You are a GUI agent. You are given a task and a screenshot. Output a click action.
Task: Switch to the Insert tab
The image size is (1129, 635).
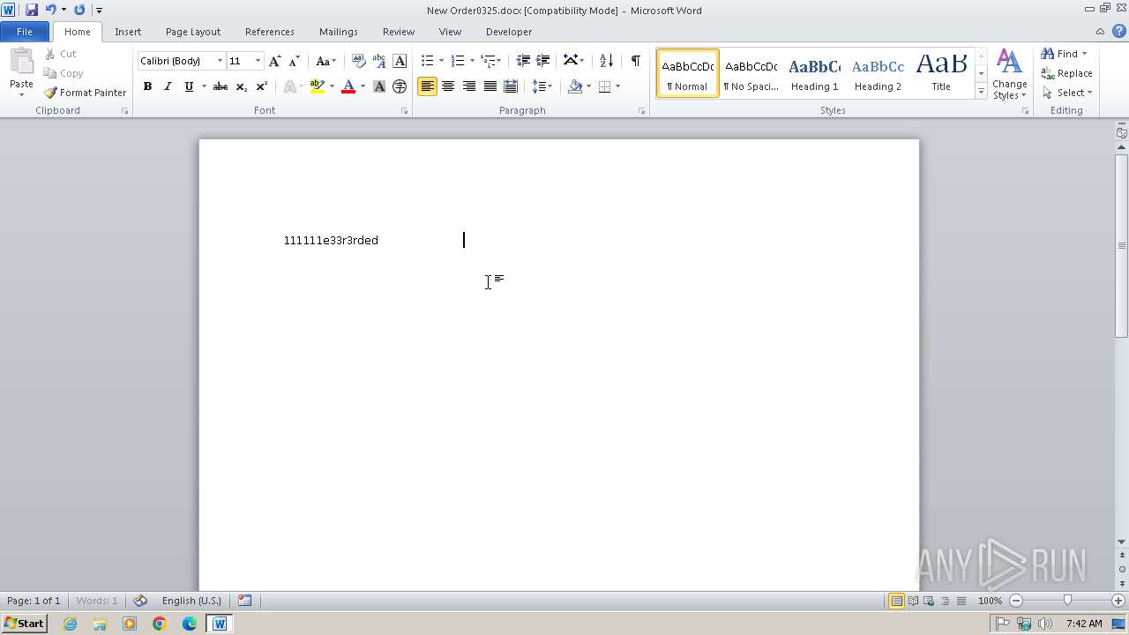(x=128, y=32)
